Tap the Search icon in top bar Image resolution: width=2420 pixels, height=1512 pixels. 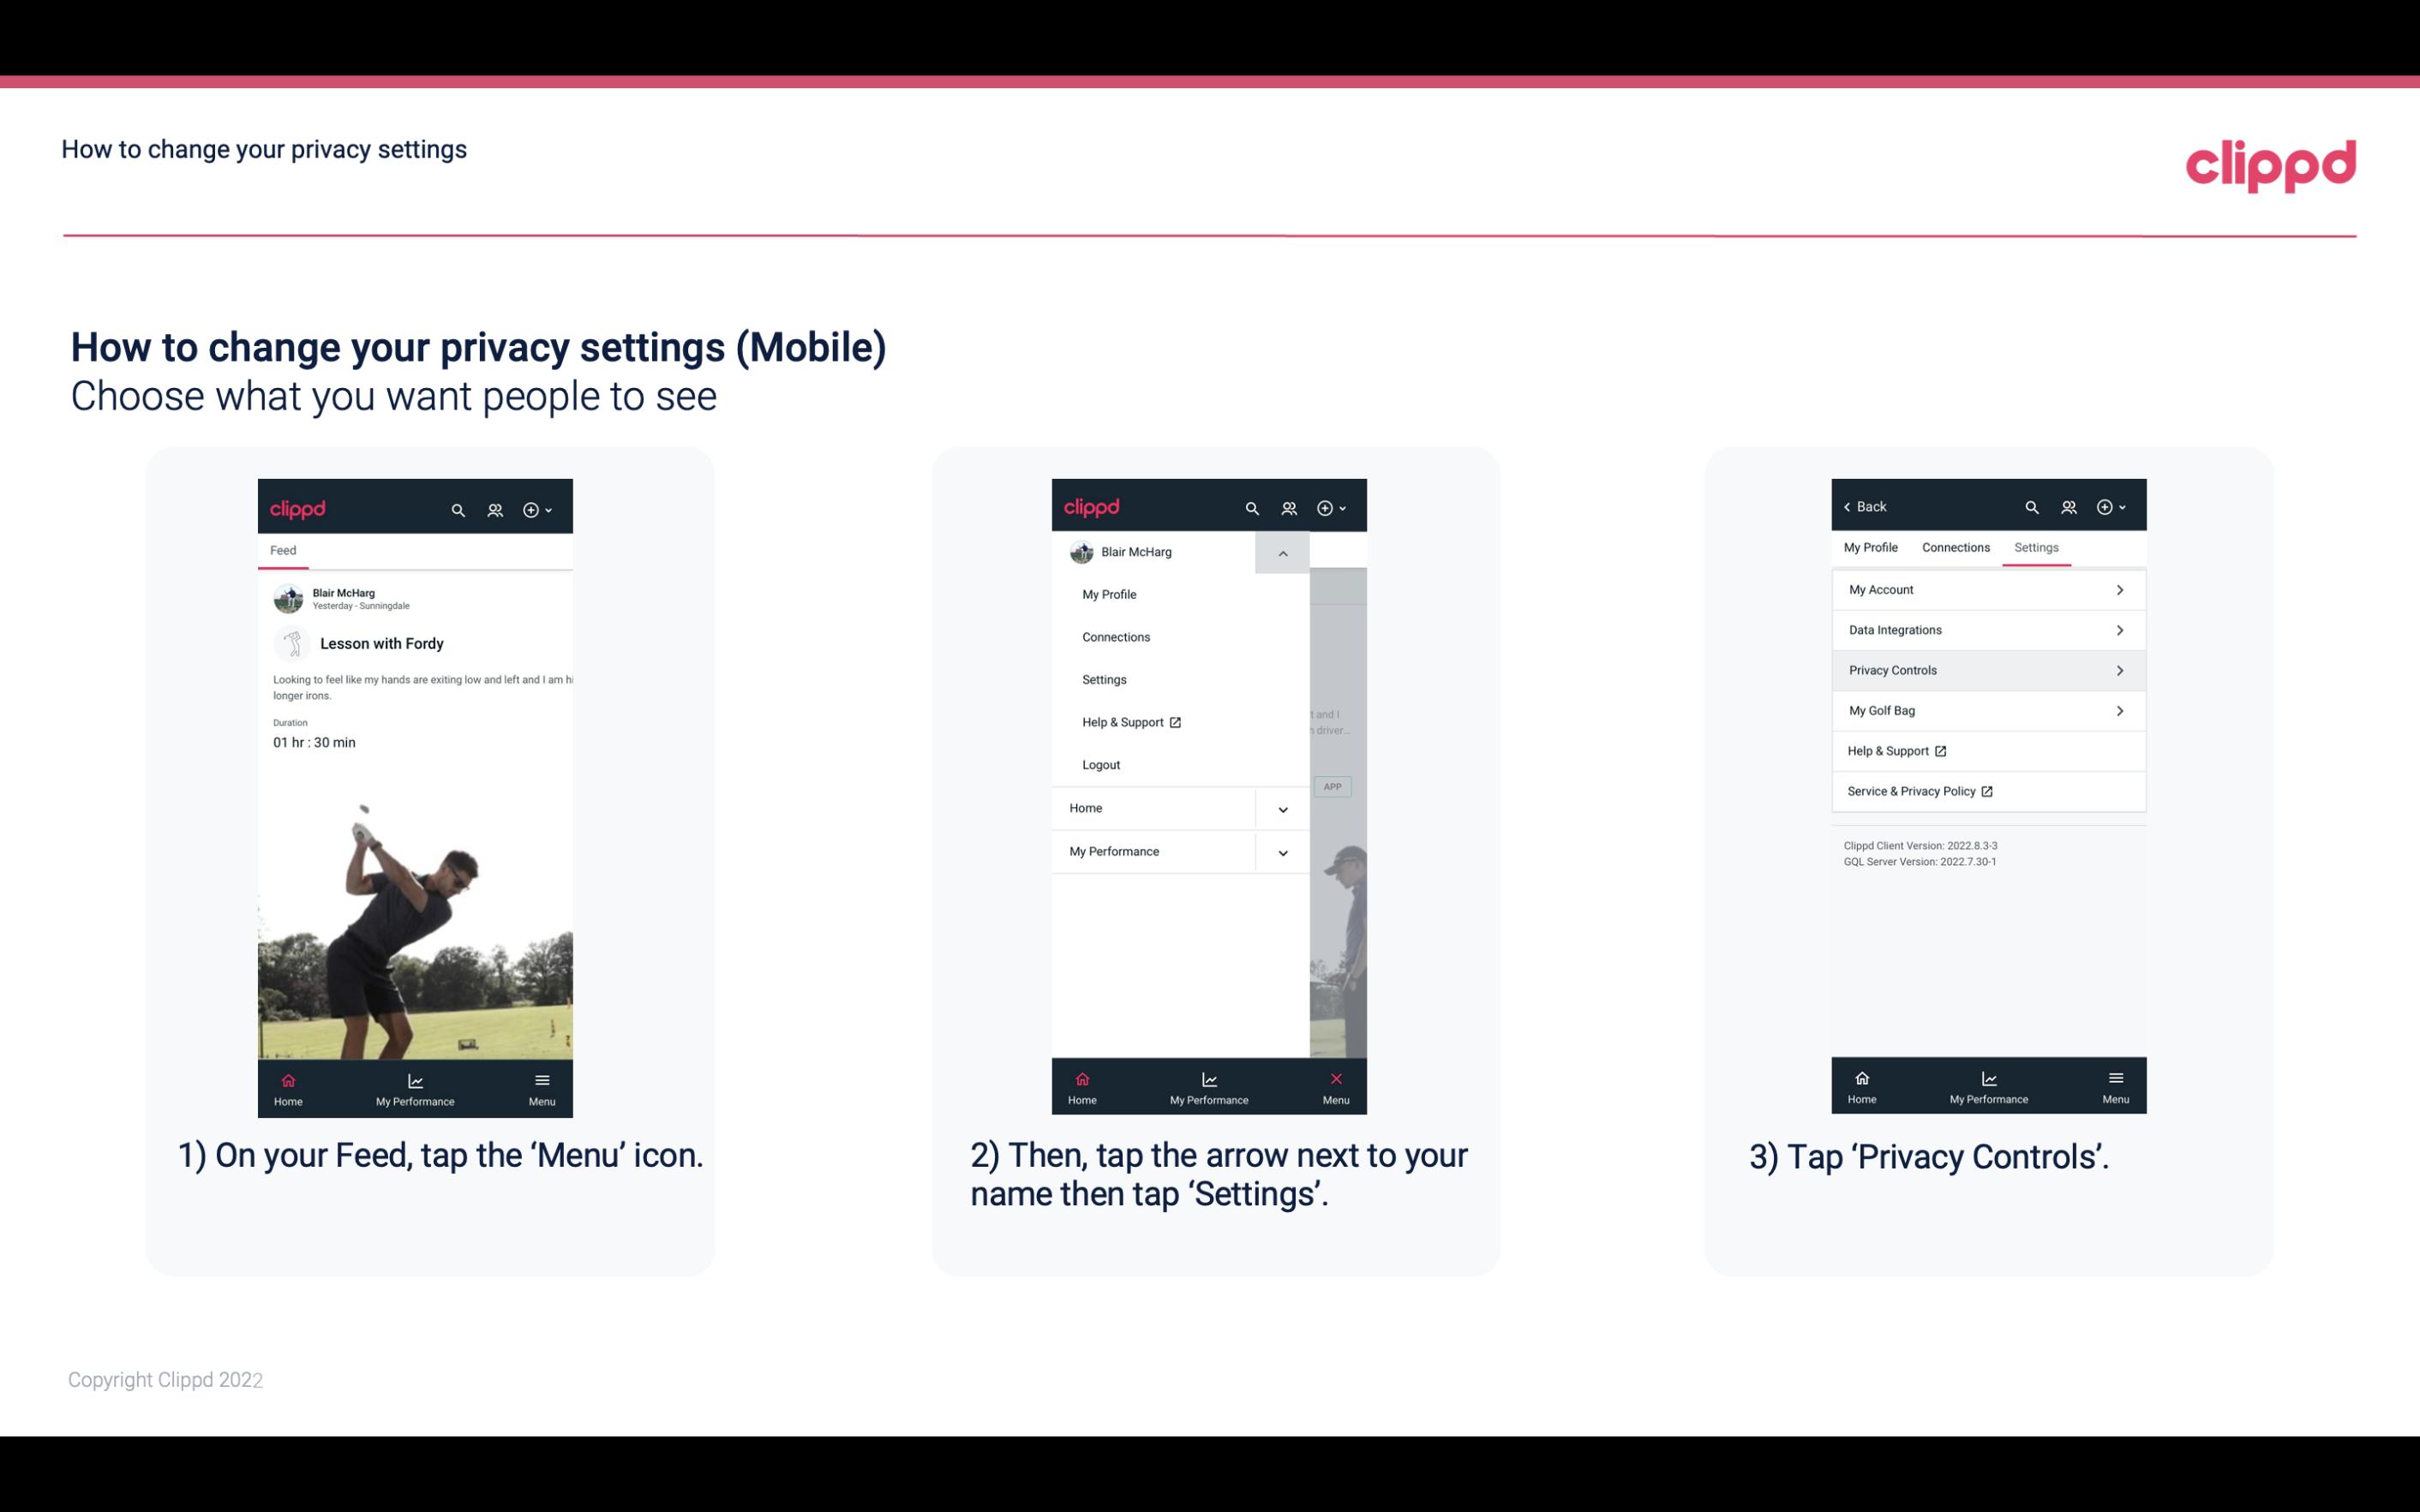460,507
